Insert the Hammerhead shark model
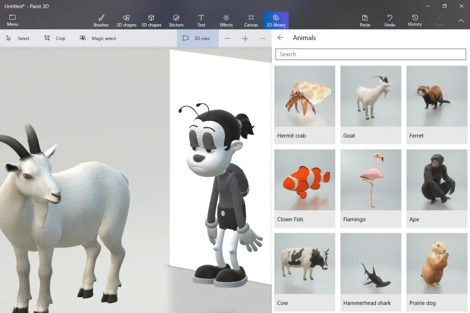 371,272
